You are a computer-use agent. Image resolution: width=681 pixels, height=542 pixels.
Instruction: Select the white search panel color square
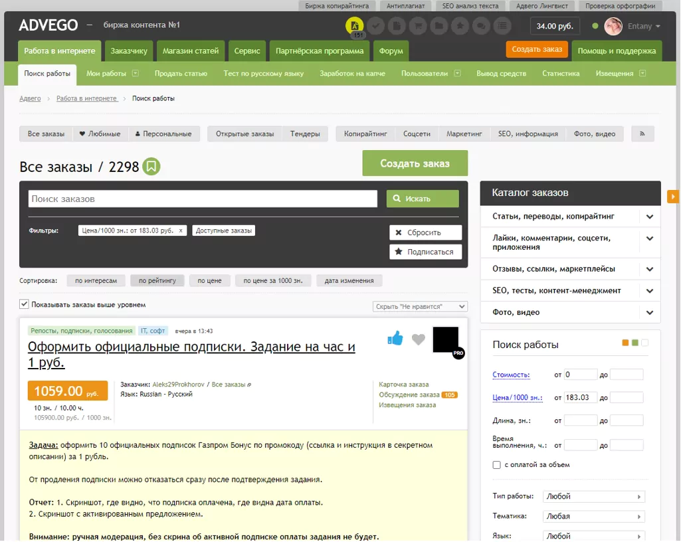(645, 343)
